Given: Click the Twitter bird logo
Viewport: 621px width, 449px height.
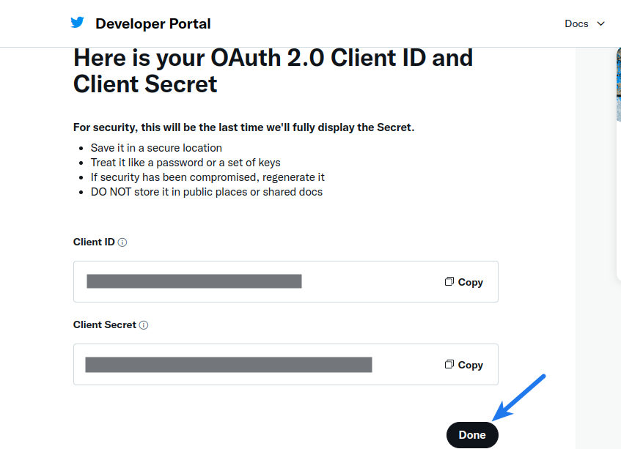Looking at the screenshot, I should [x=77, y=23].
